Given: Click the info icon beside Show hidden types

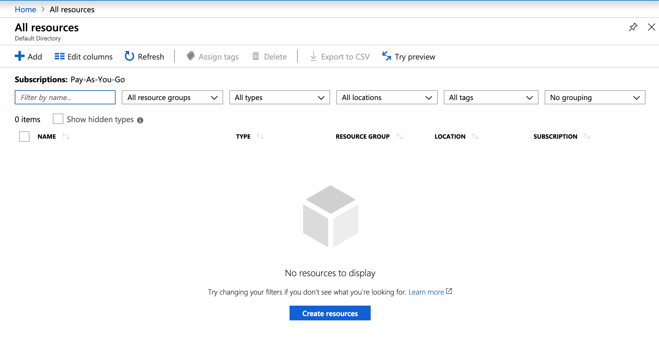Looking at the screenshot, I should (x=140, y=120).
